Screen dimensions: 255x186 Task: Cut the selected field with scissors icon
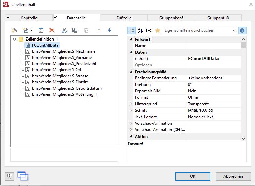click(64, 30)
